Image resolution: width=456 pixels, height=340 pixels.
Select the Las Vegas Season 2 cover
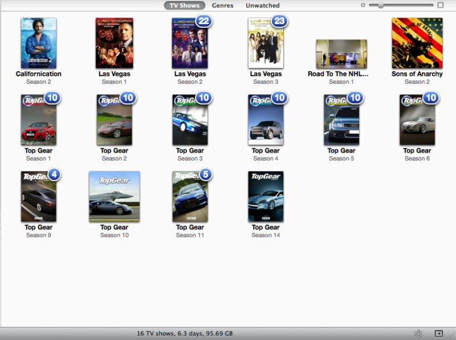click(190, 43)
